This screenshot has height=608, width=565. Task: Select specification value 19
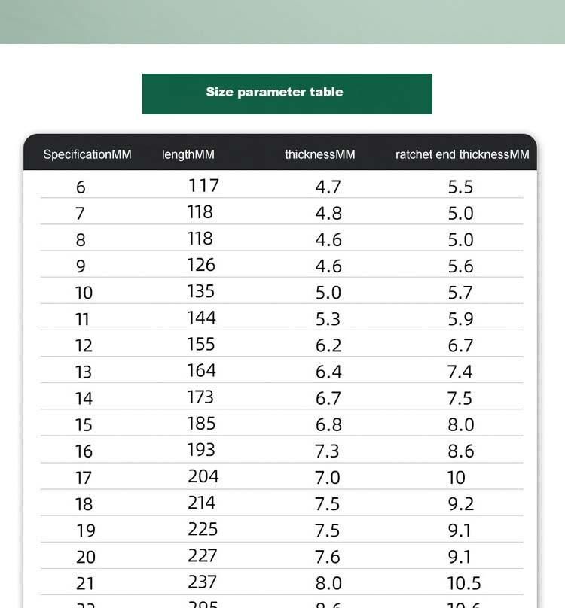point(86,530)
